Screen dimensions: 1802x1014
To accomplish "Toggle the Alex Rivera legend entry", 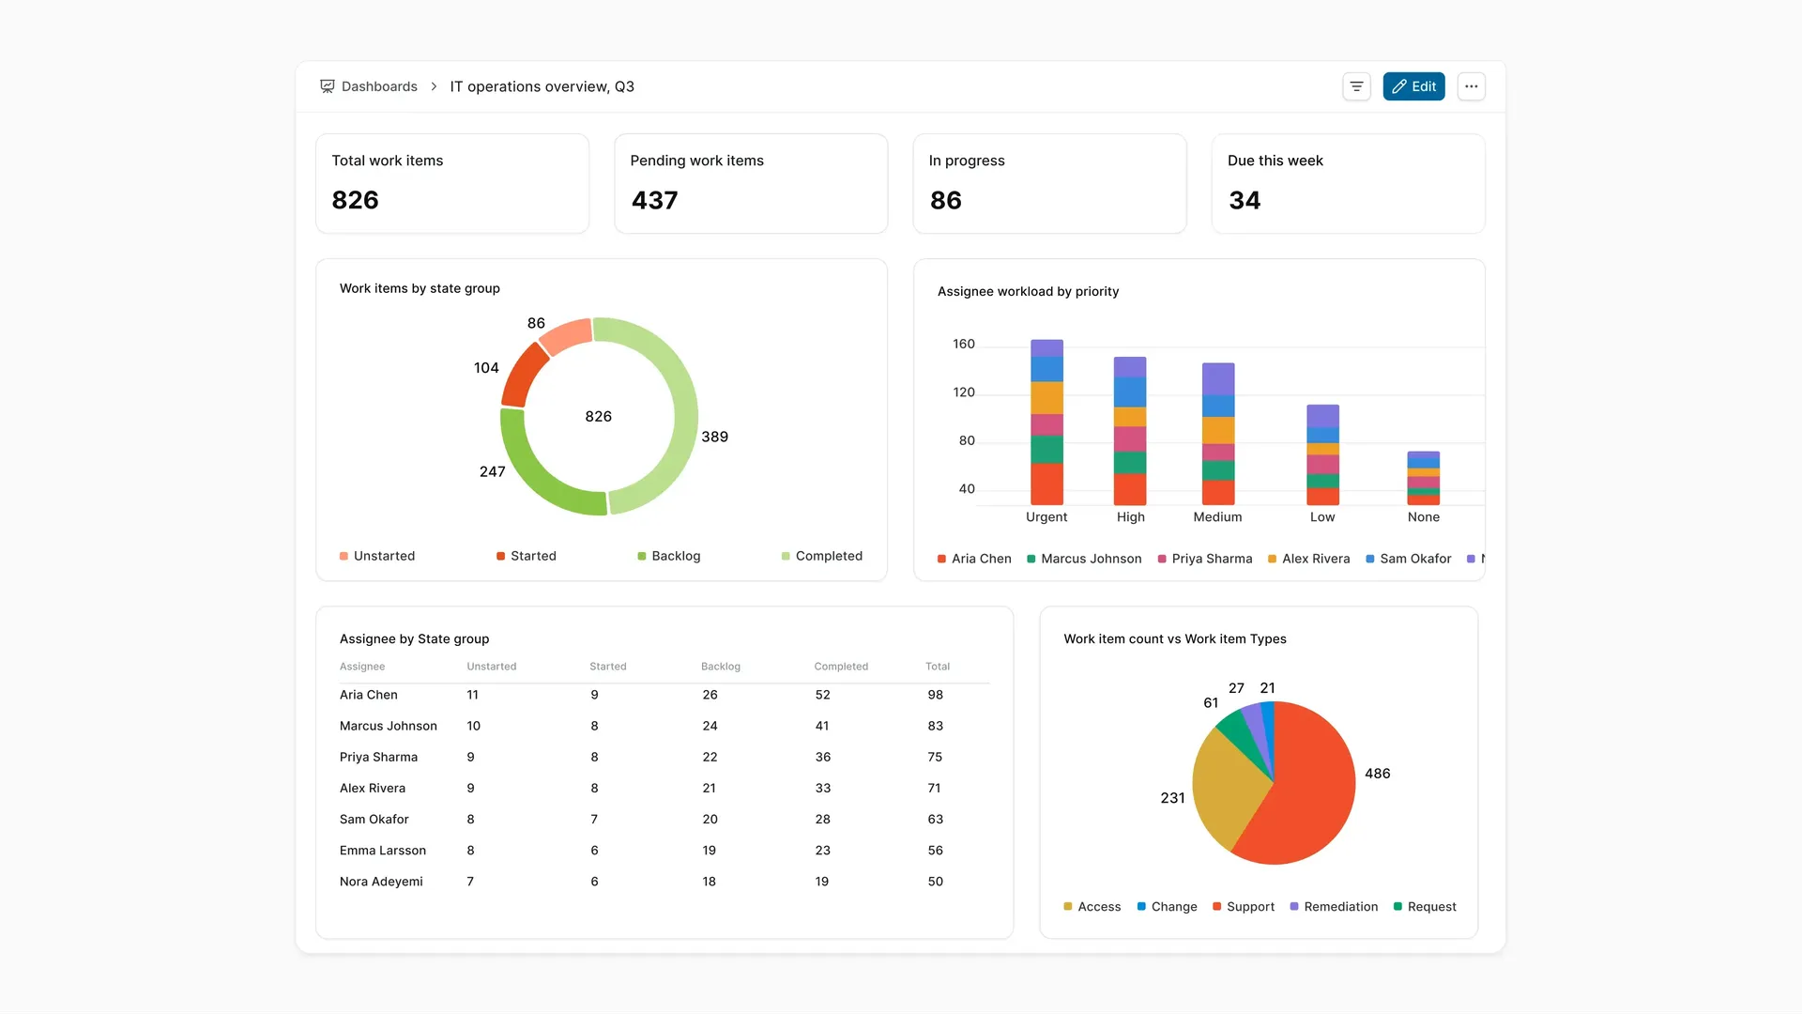I will point(1309,559).
